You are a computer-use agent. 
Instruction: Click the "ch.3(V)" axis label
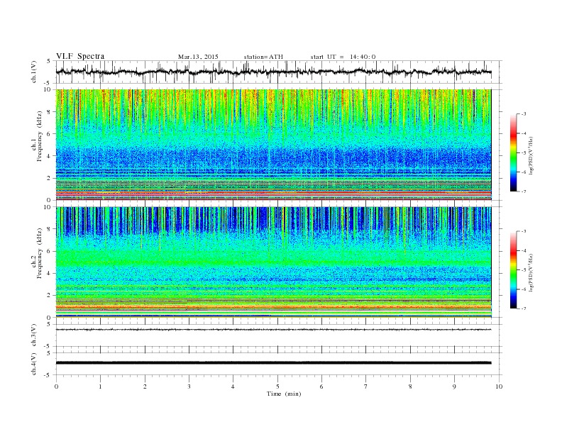pyautogui.click(x=34, y=335)
